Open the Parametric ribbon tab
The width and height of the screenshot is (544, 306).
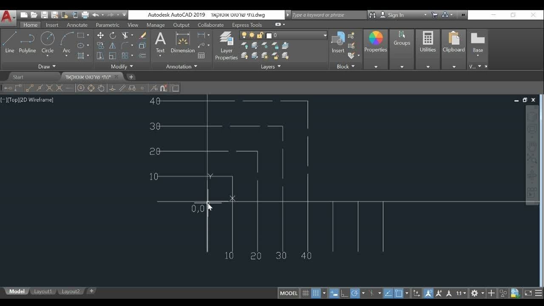108,25
